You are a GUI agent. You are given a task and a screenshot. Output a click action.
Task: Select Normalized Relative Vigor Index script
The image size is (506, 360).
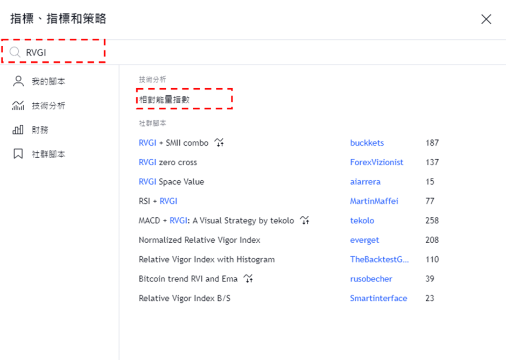point(199,239)
